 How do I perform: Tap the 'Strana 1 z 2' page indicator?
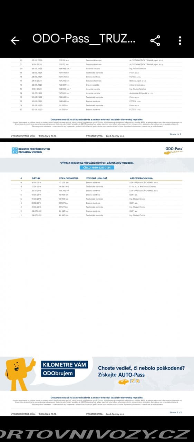pyautogui.click(x=175, y=134)
